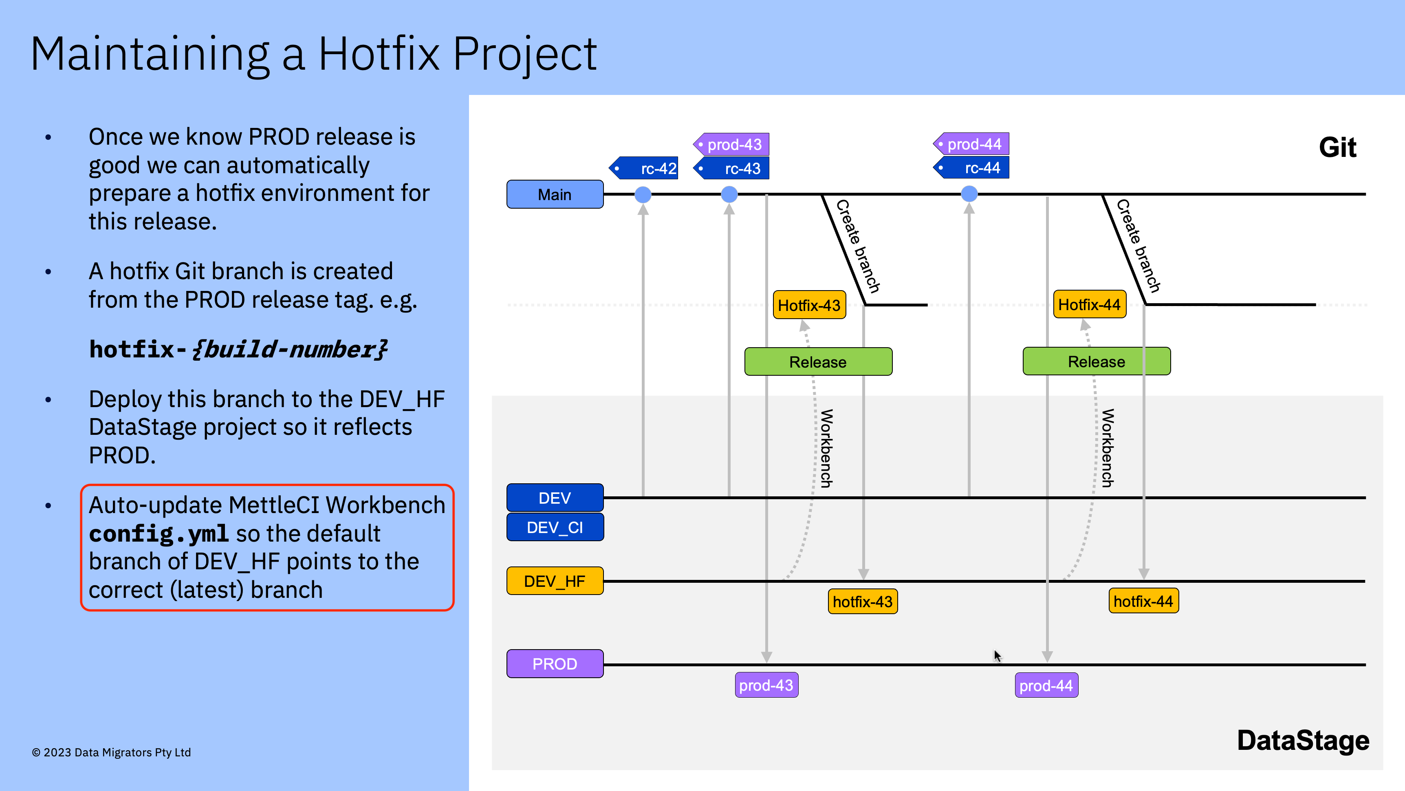The image size is (1405, 791).
Task: Click the commit dot below rc-44 tag
Action: pyautogui.click(x=969, y=194)
